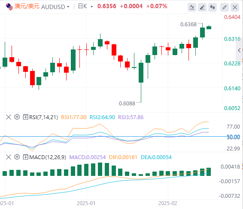Close the RSI indicator panel
Viewport: 243px width, 209px height.
(9, 117)
